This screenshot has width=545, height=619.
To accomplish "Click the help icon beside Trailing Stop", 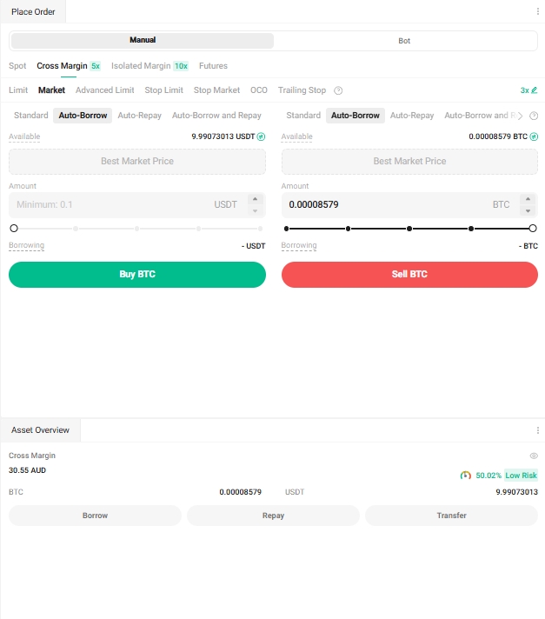I will point(338,90).
